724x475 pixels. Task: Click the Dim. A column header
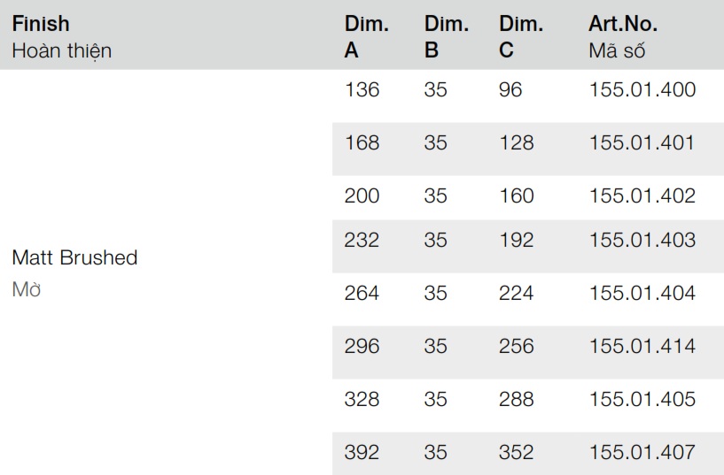tap(366, 36)
